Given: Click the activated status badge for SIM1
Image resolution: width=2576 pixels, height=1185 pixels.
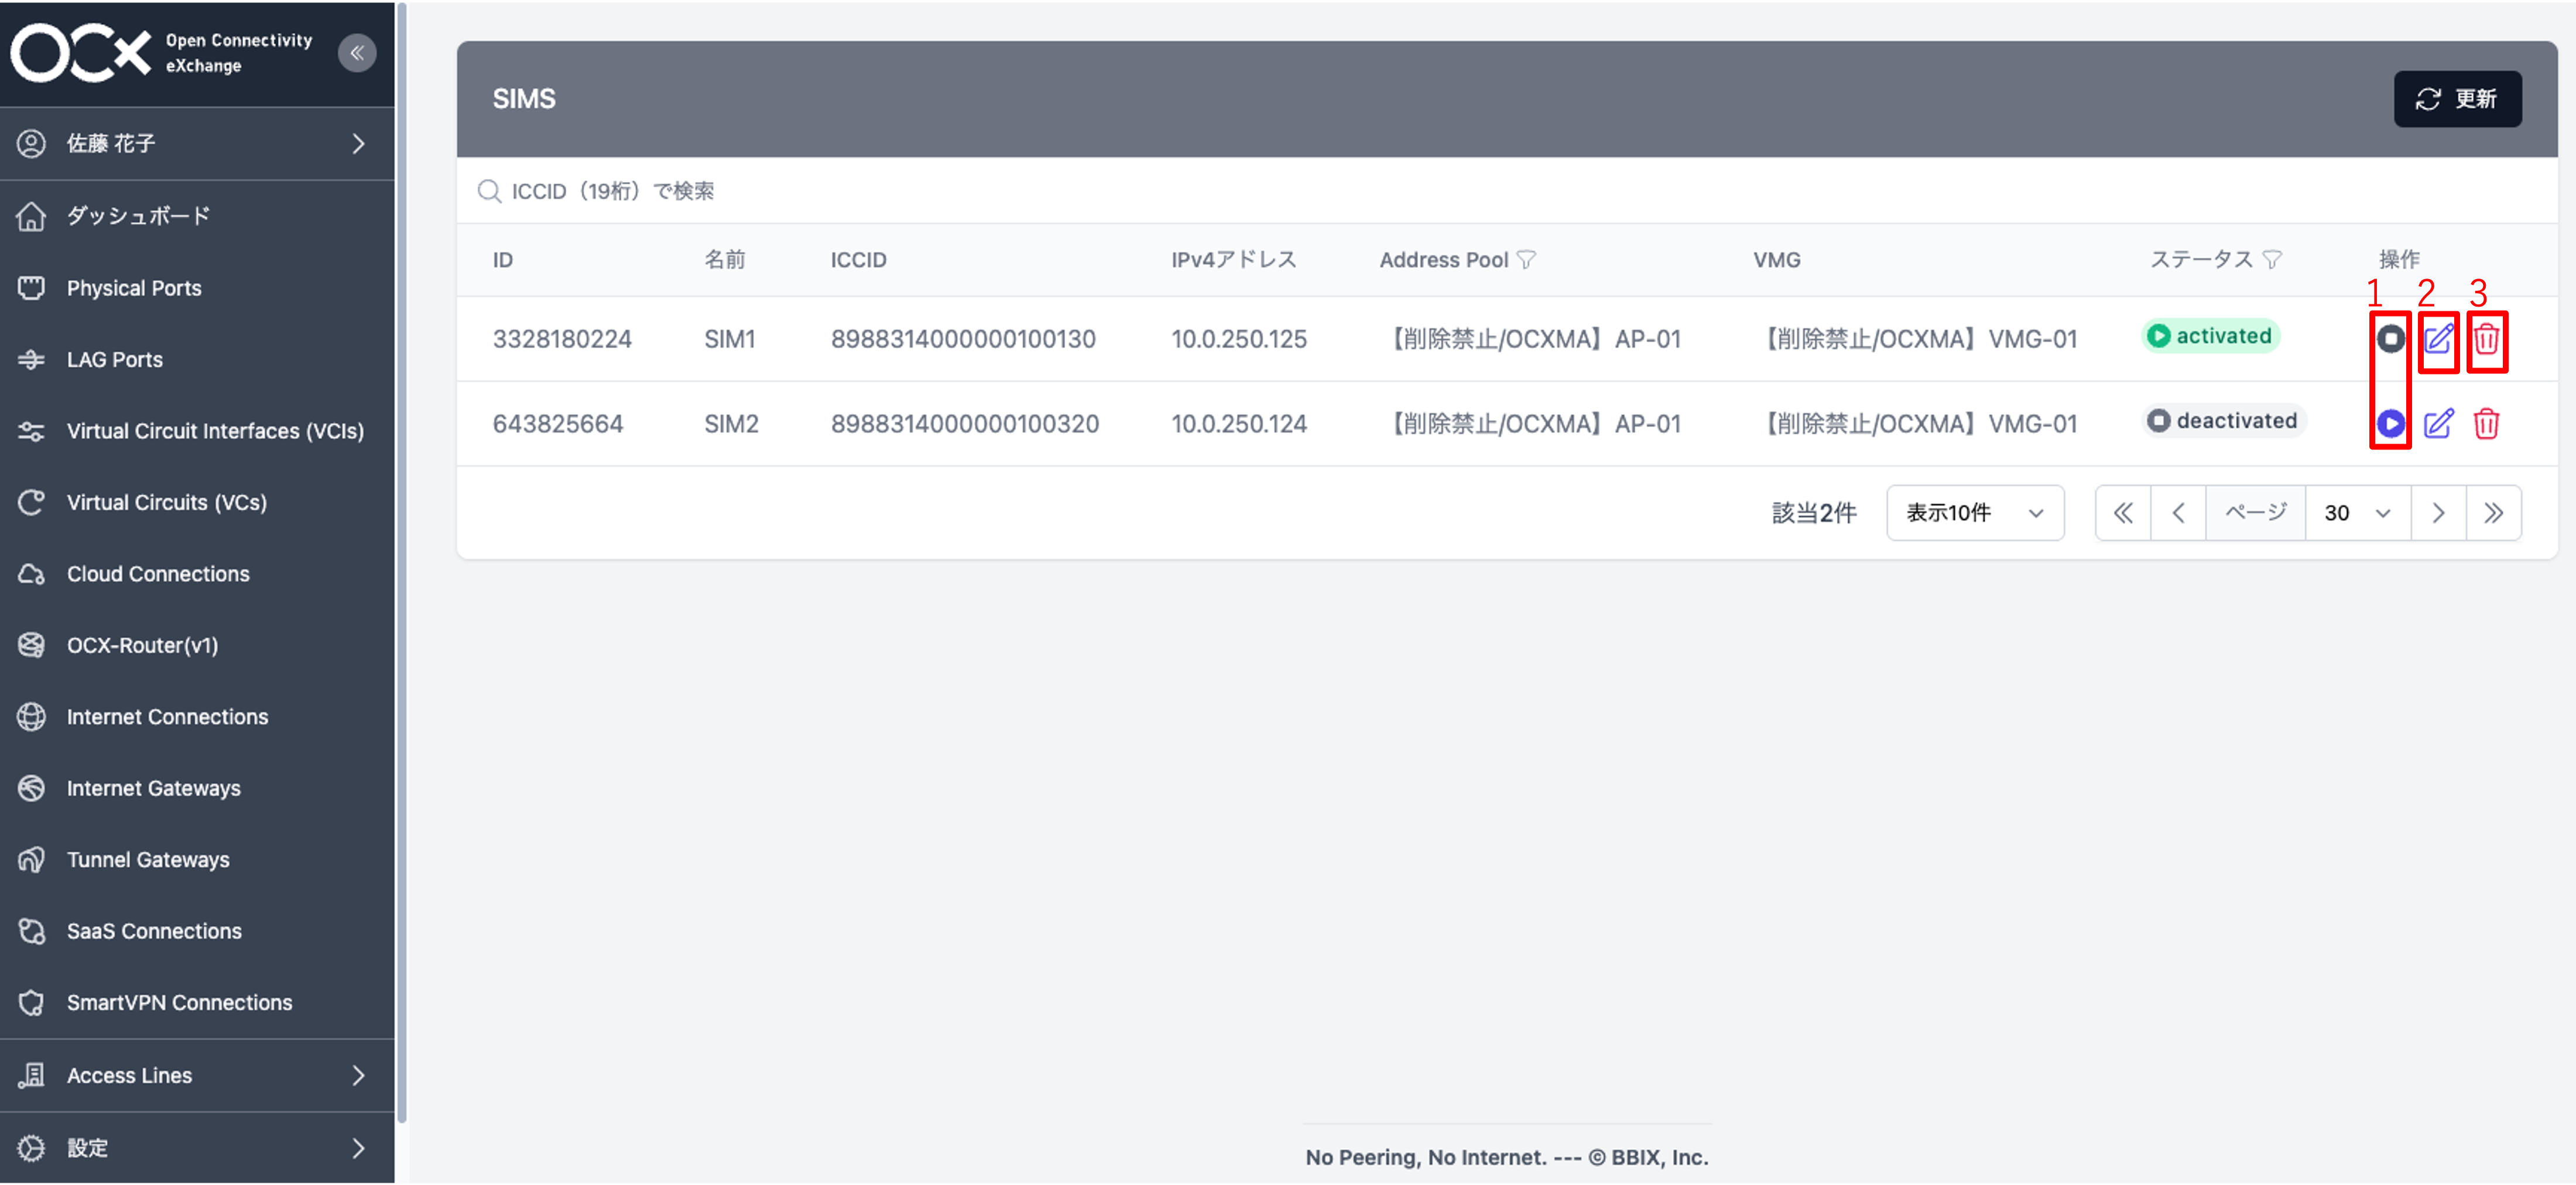Looking at the screenshot, I should tap(2211, 336).
